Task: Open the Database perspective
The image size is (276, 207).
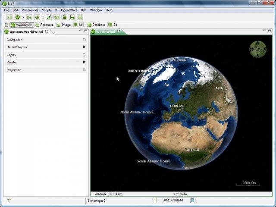Action: click(x=96, y=25)
